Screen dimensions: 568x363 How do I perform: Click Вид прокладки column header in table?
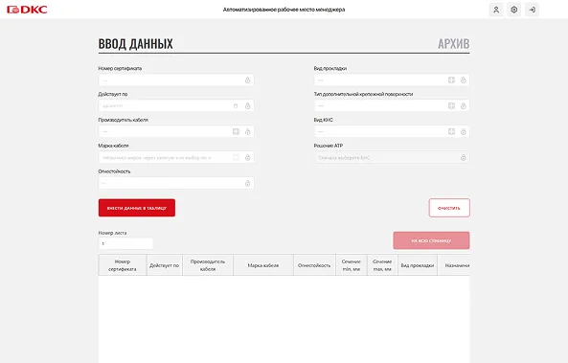[x=418, y=265]
